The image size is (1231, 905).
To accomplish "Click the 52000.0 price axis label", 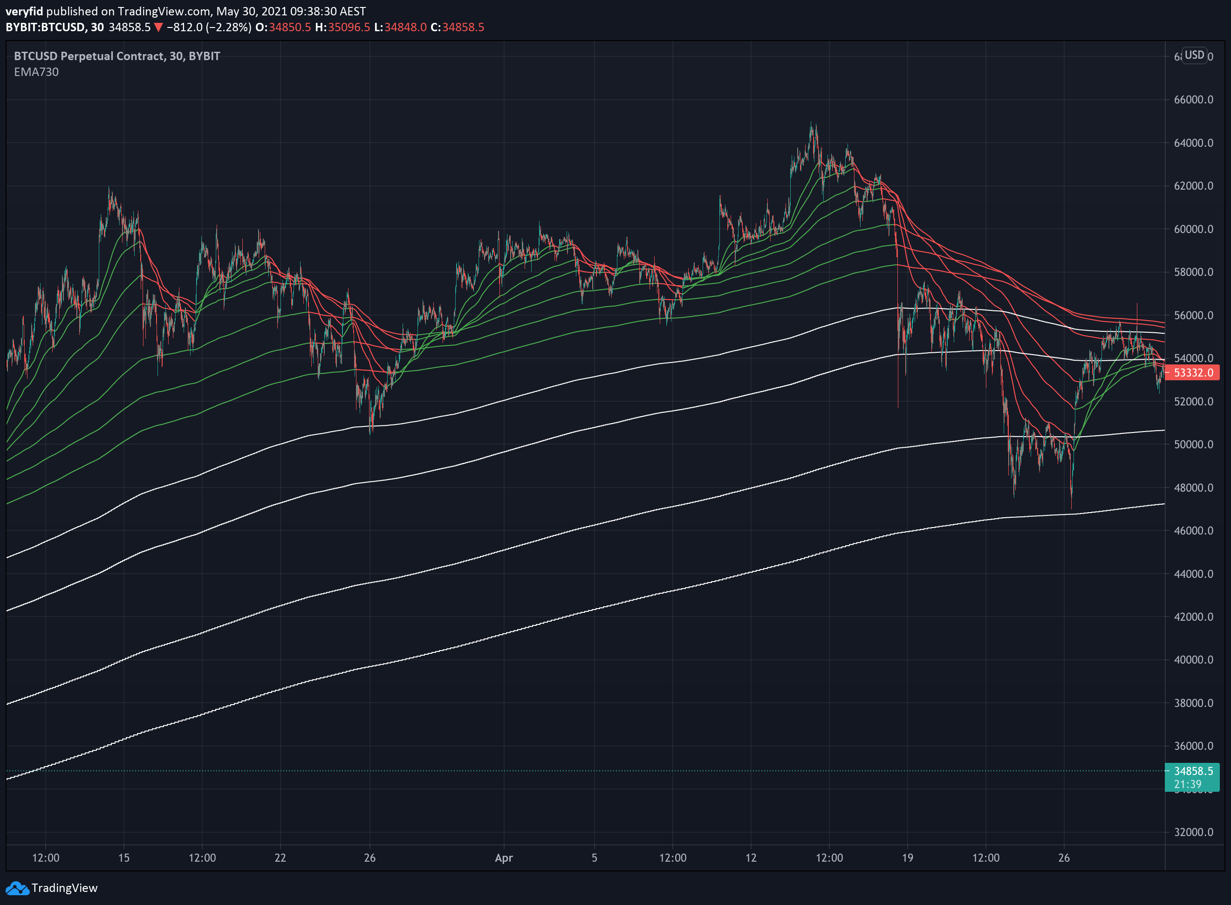I will click(x=1193, y=402).
